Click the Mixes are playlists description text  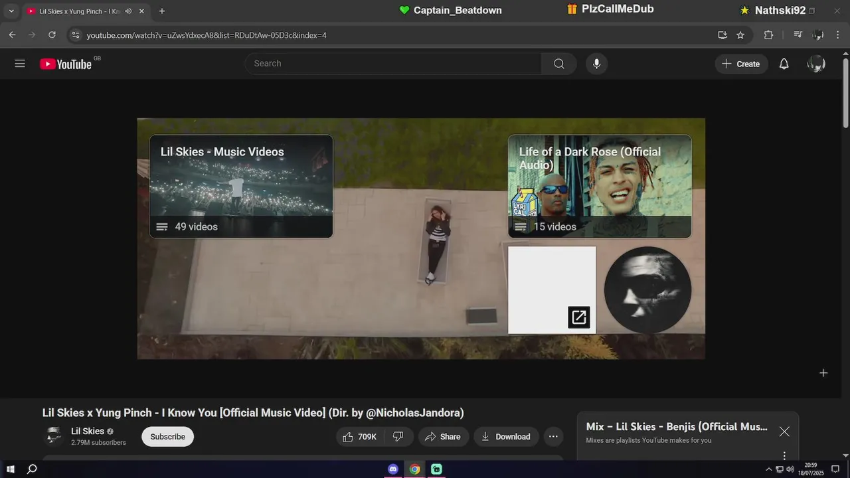click(x=649, y=440)
